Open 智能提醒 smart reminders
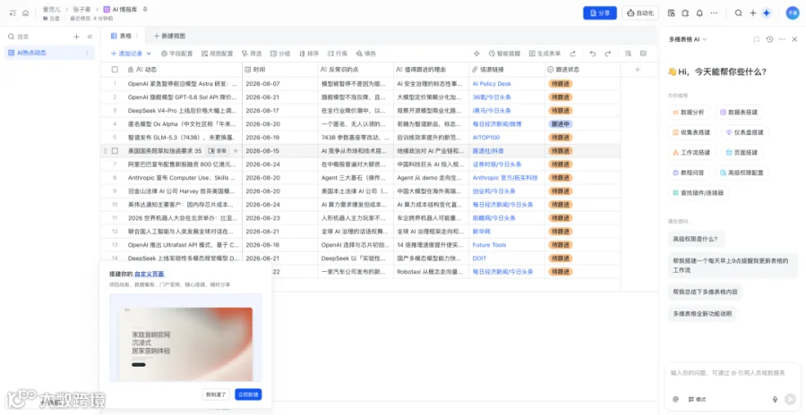 click(504, 54)
